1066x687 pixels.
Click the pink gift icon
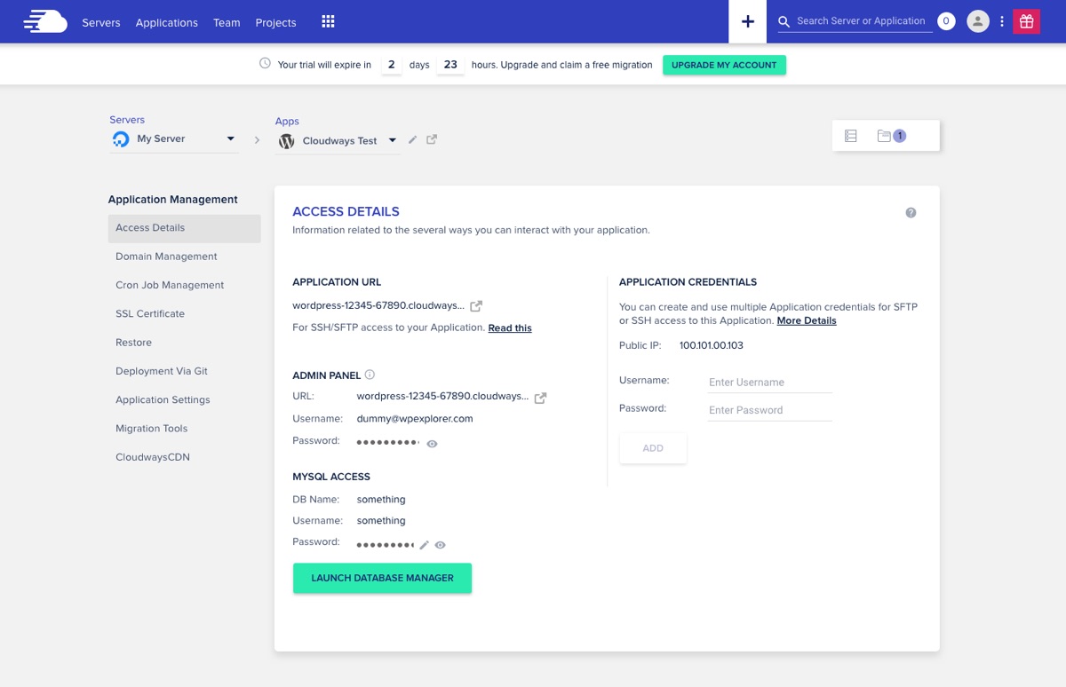click(1027, 21)
